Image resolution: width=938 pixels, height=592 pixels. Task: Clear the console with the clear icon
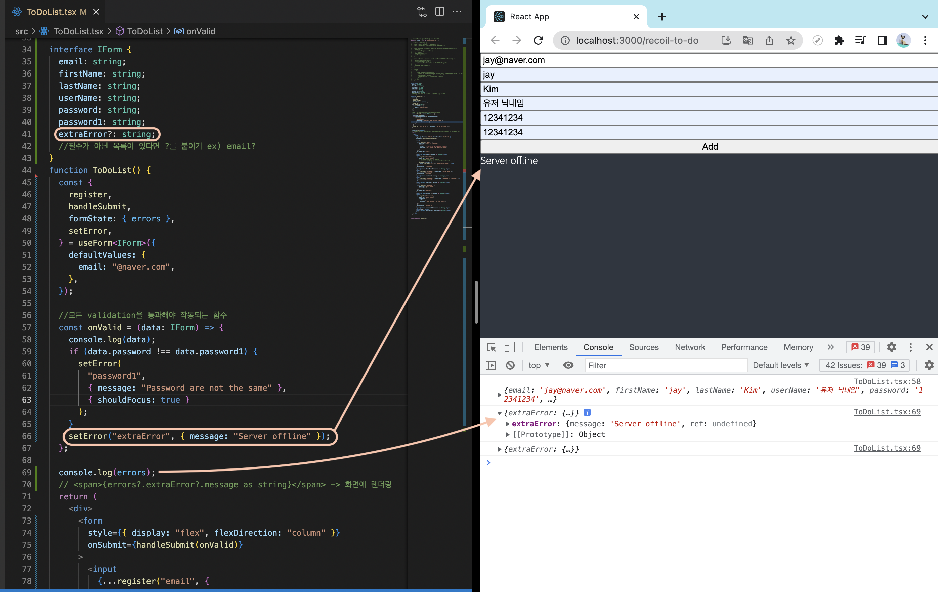click(x=510, y=365)
